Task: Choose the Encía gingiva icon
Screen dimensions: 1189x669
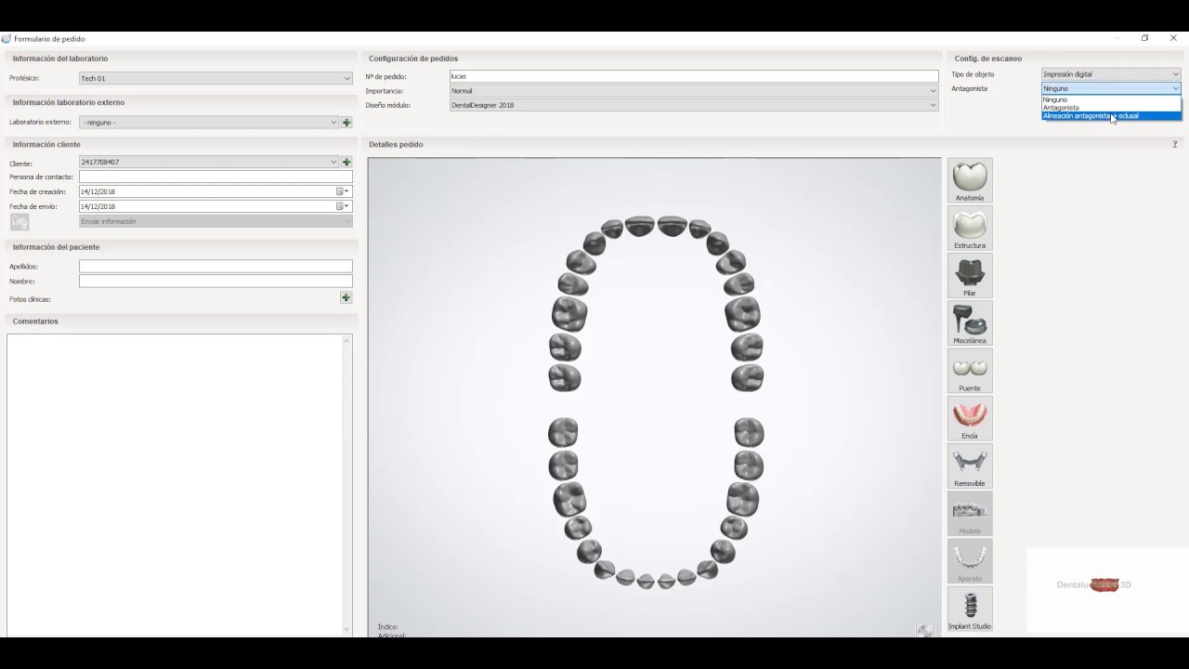Action: coord(970,418)
